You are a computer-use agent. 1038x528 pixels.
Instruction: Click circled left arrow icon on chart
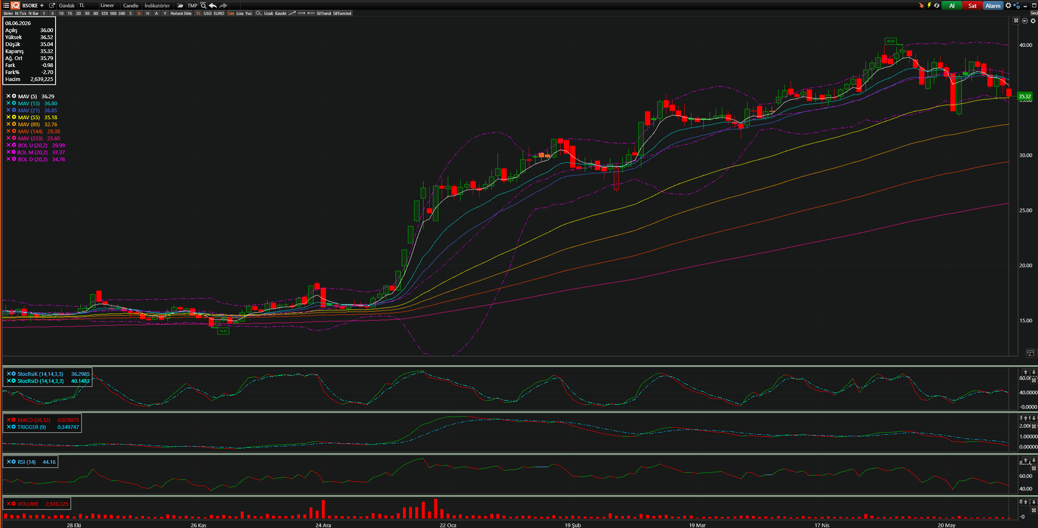(x=1025, y=21)
